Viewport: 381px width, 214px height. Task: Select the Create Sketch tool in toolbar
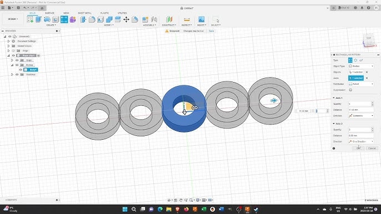30,19
